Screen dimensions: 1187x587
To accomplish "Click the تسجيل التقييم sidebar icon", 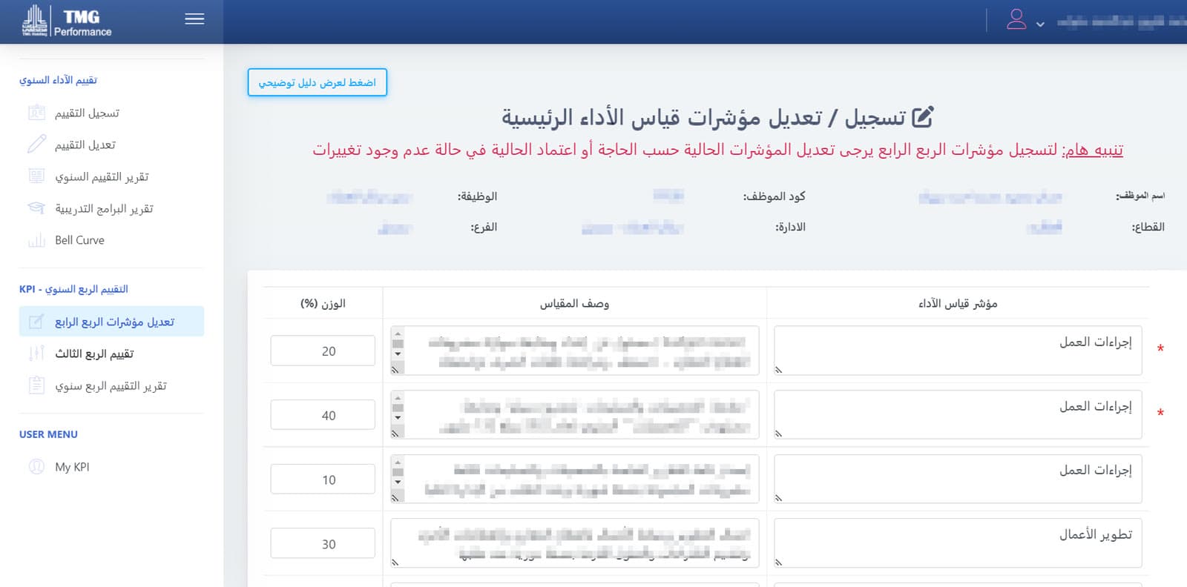I will click(x=36, y=113).
